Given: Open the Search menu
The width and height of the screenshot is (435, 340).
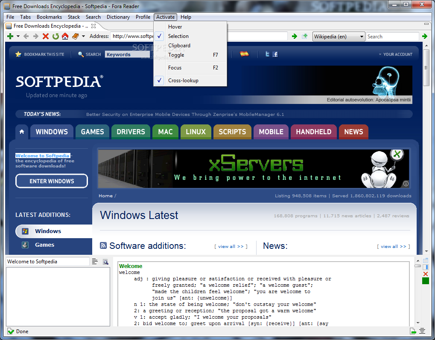Looking at the screenshot, I should (x=93, y=17).
